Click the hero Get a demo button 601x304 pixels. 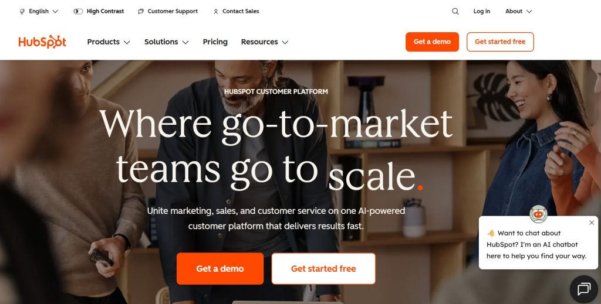point(220,268)
